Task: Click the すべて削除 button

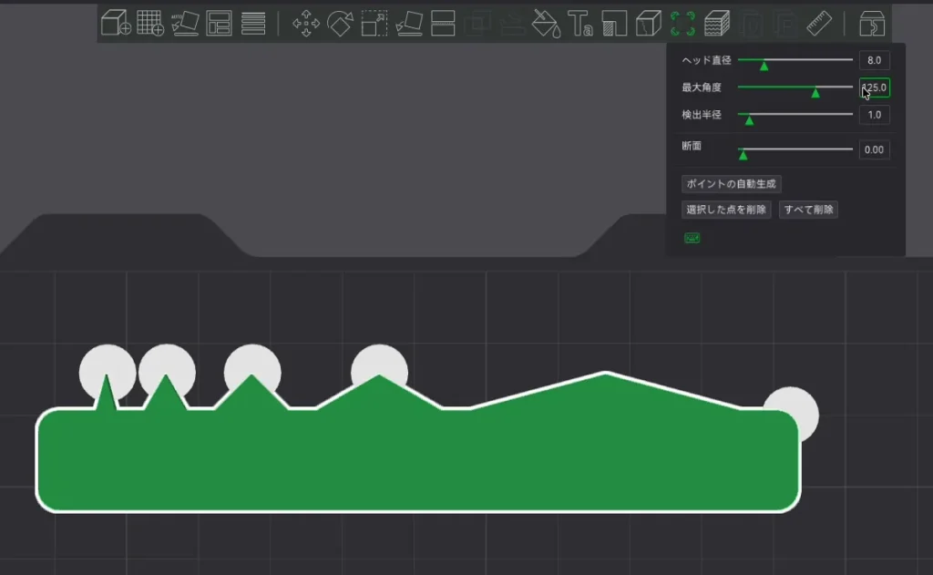Action: [x=809, y=210]
